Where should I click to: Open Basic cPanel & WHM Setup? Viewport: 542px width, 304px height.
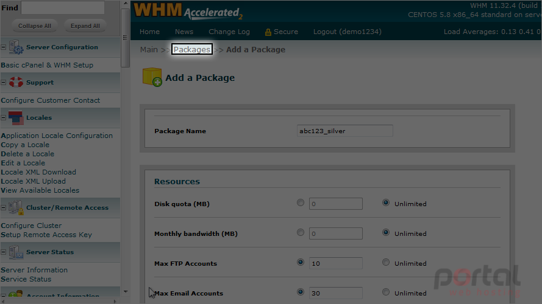coord(47,65)
